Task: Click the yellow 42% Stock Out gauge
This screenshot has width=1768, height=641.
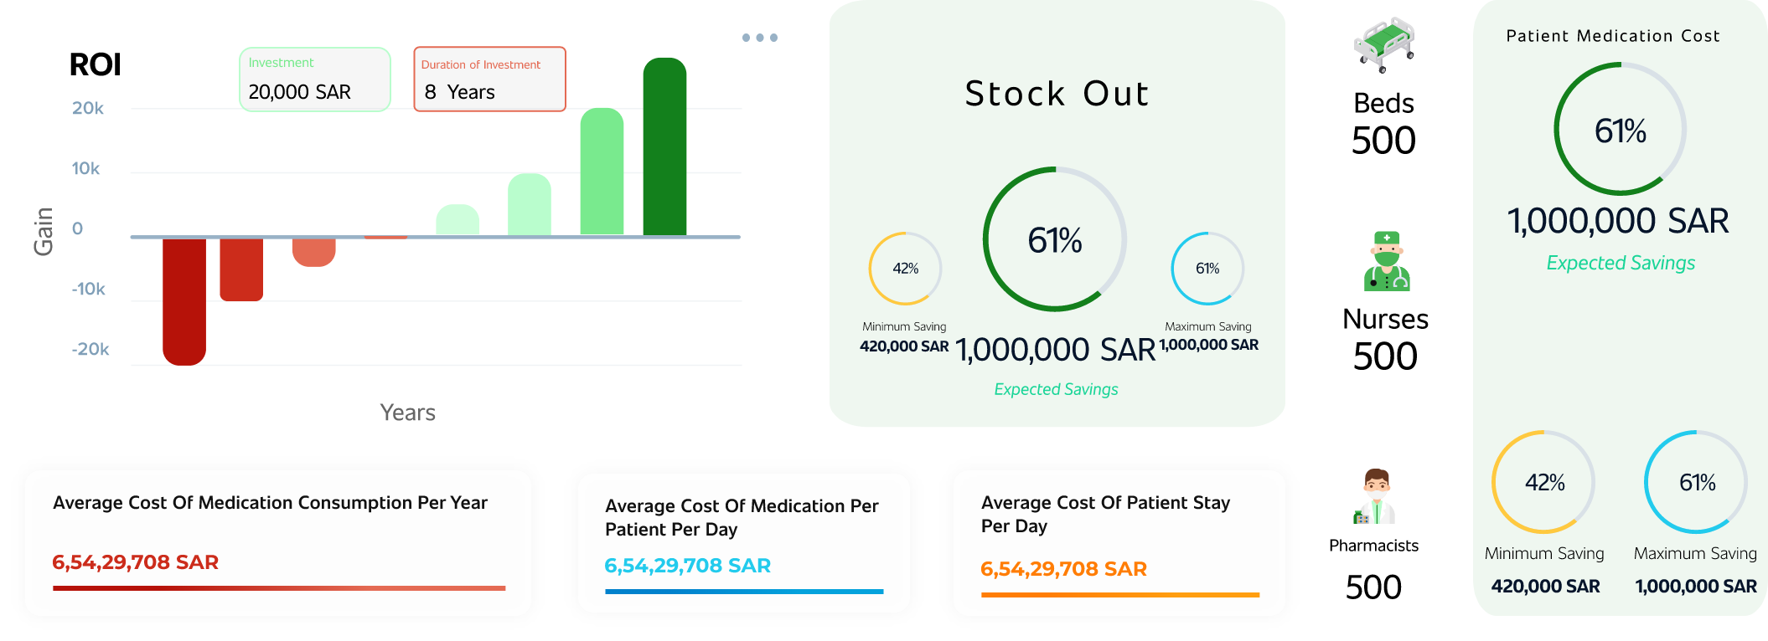Action: tap(905, 269)
